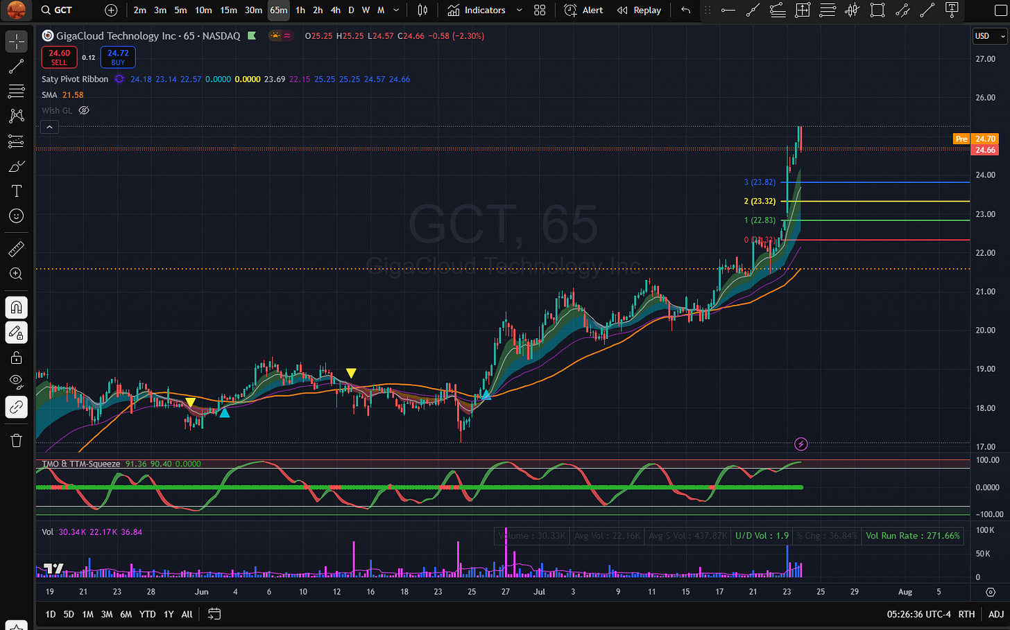The width and height of the screenshot is (1010, 630).
Task: Open the time zone menu UTC-4
Action: point(918,614)
